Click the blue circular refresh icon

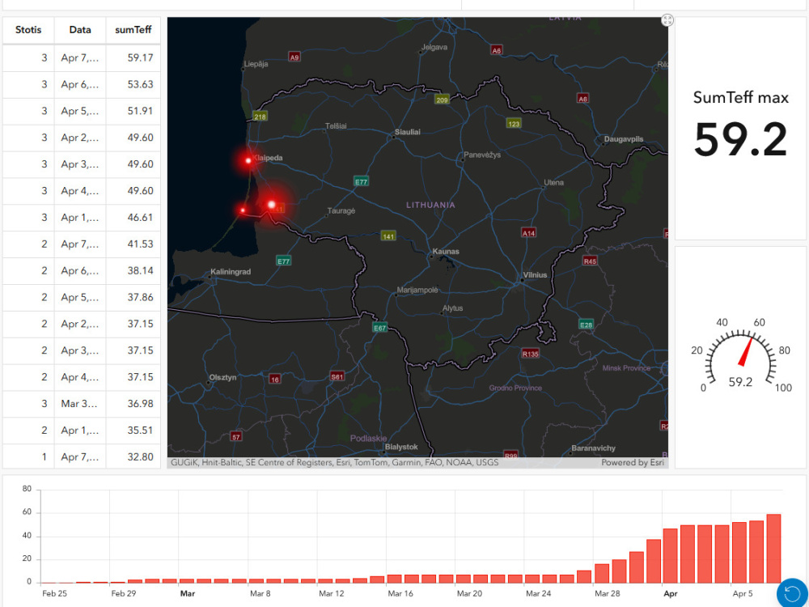[792, 592]
